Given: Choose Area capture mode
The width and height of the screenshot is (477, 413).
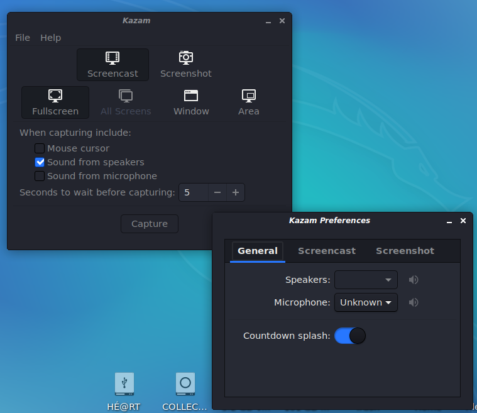Looking at the screenshot, I should tap(248, 102).
